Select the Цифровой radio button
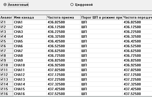The width and height of the screenshot is (152, 97). point(72,5)
